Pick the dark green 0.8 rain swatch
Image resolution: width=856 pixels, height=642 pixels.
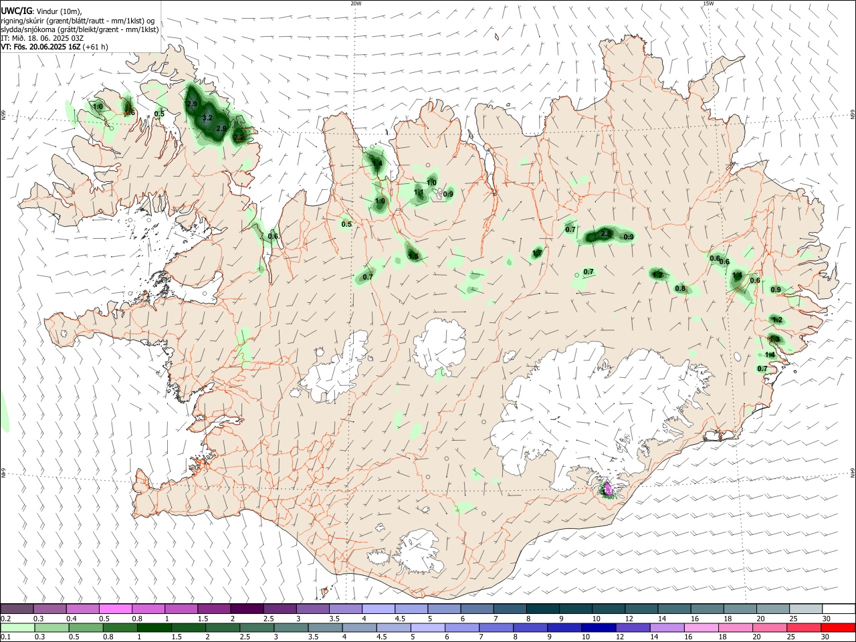(120, 627)
